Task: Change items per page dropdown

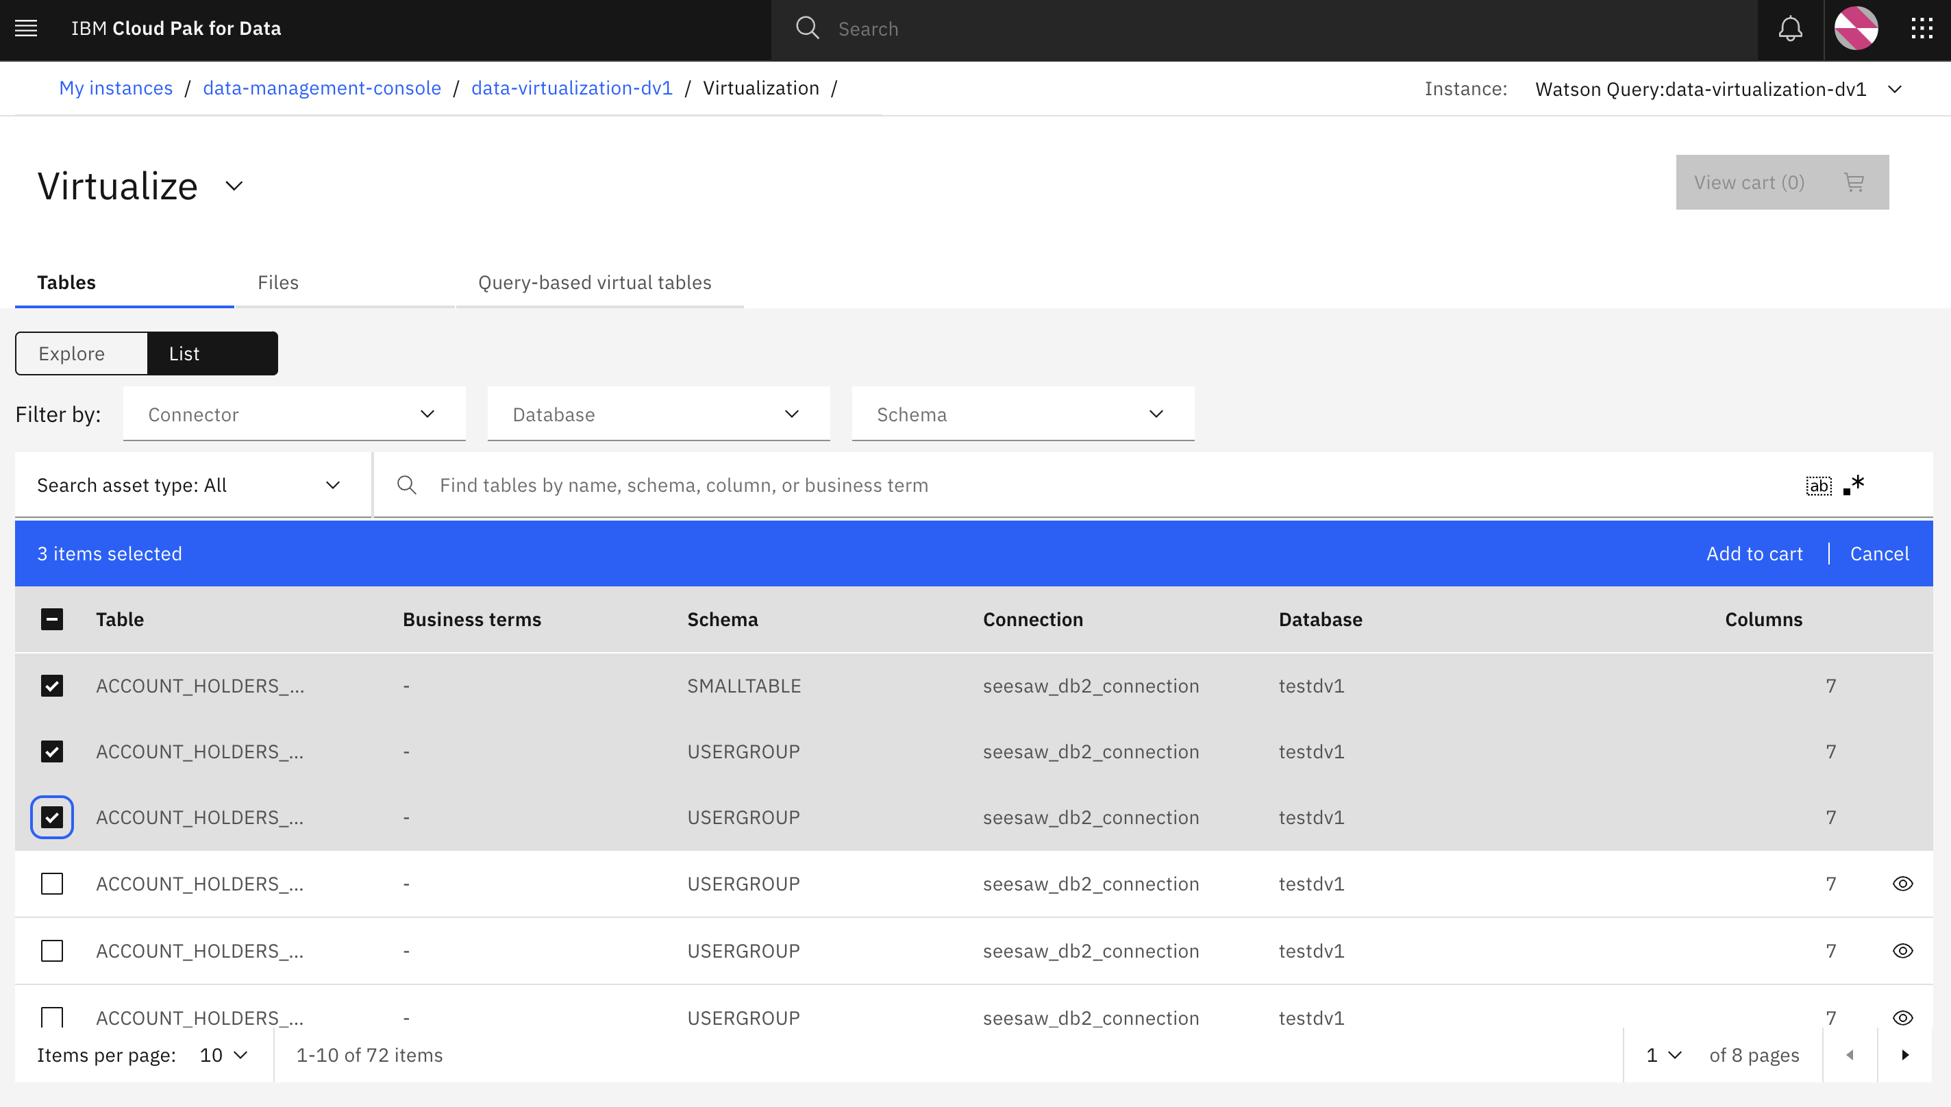Action: click(223, 1056)
